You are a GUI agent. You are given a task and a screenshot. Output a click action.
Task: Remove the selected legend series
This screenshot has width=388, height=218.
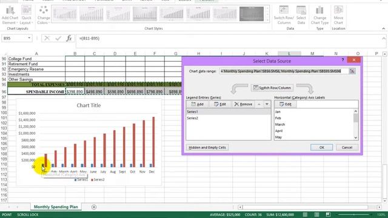[x=243, y=104]
